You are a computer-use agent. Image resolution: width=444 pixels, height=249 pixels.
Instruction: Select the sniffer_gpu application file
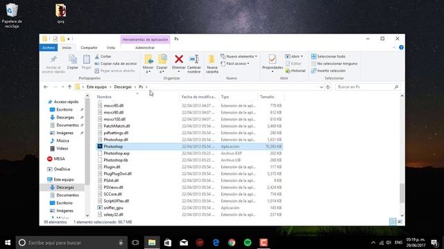(189, 207)
